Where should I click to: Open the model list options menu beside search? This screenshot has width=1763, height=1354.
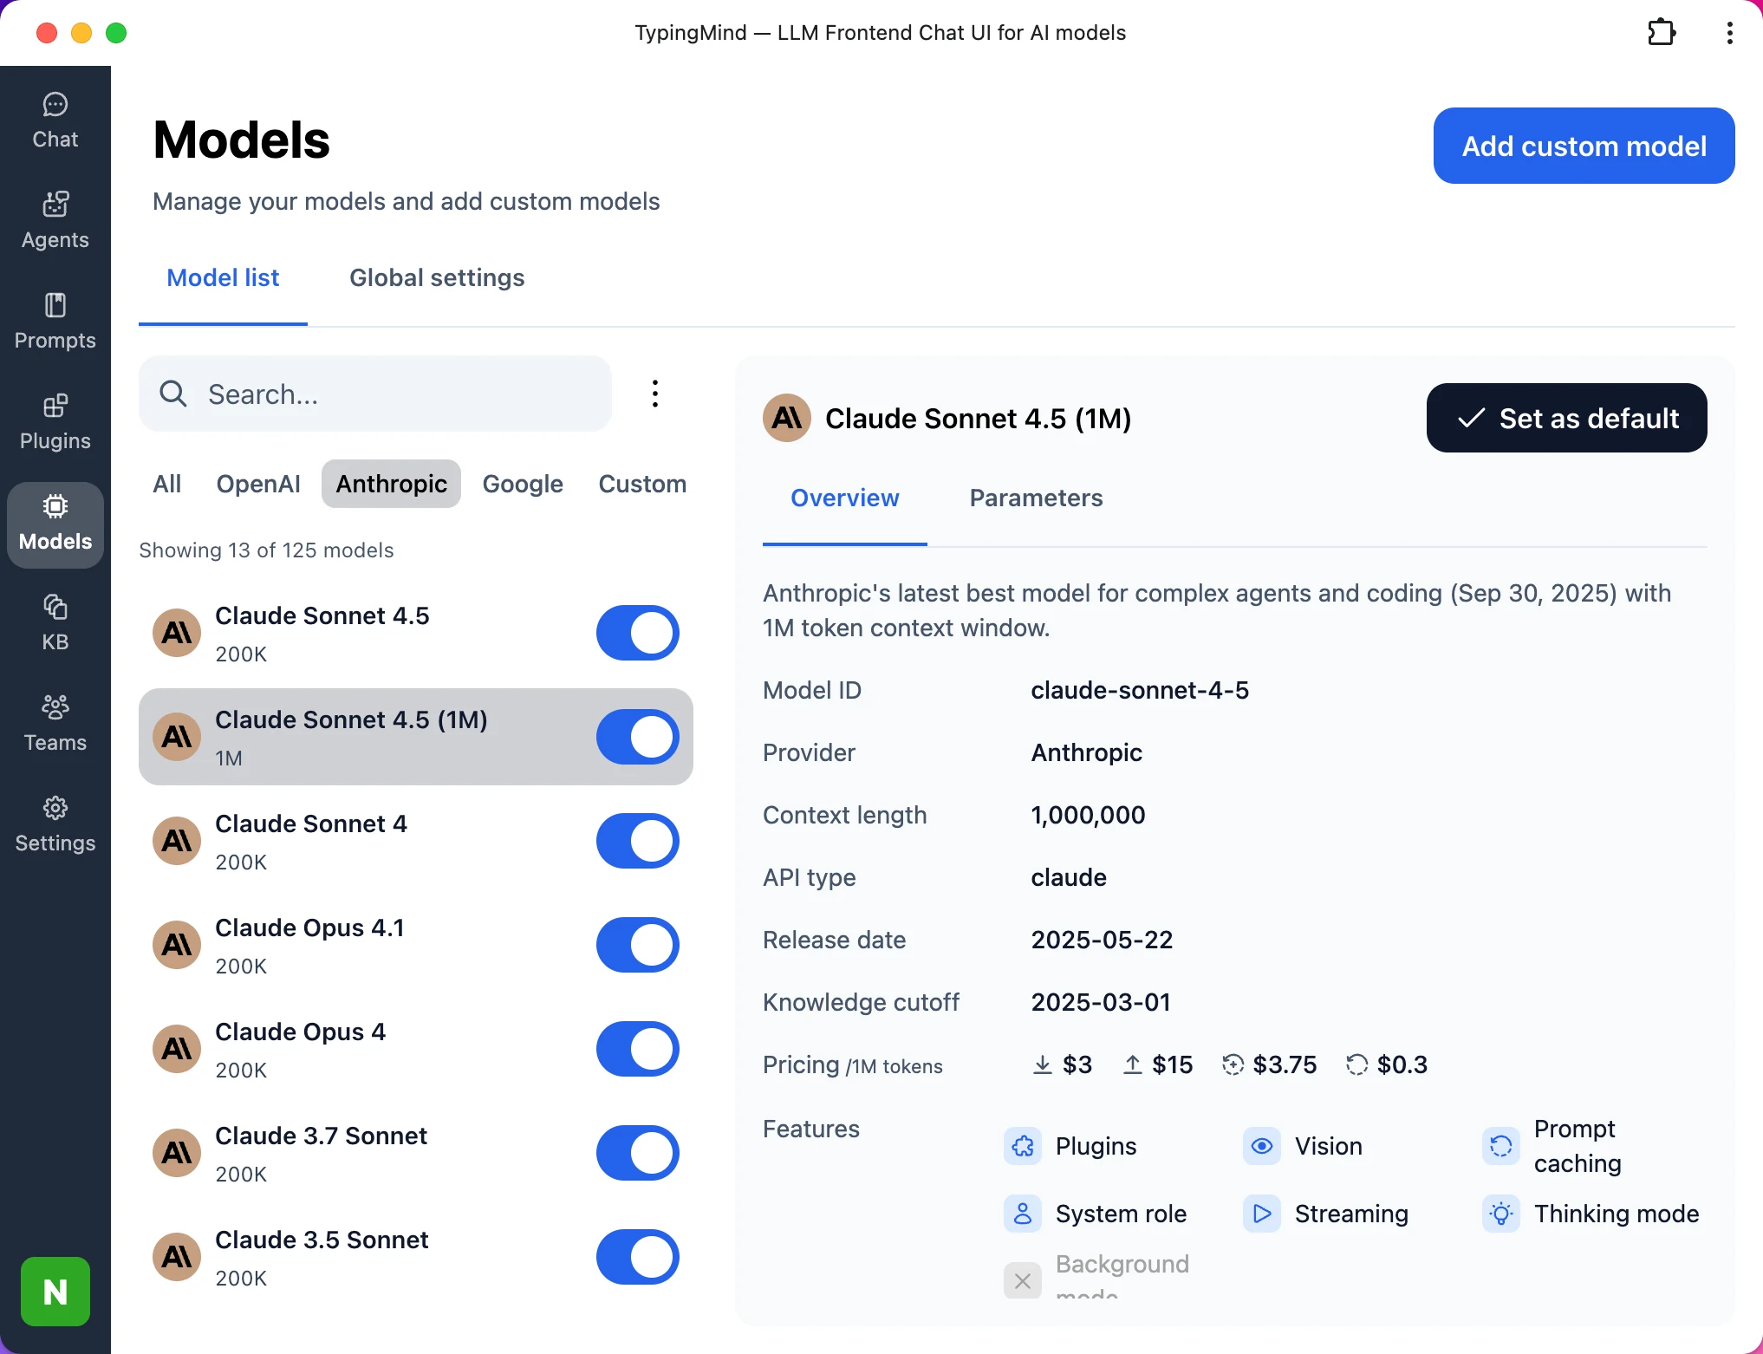pyautogui.click(x=655, y=394)
